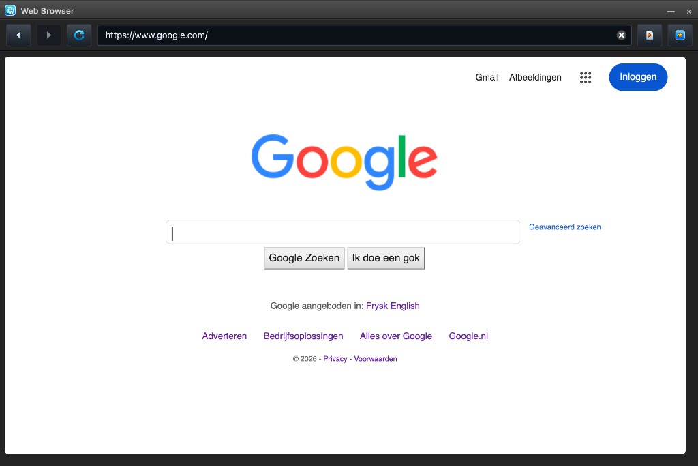
Task: Click the Web Browser app icon in title bar
Action: (10, 10)
